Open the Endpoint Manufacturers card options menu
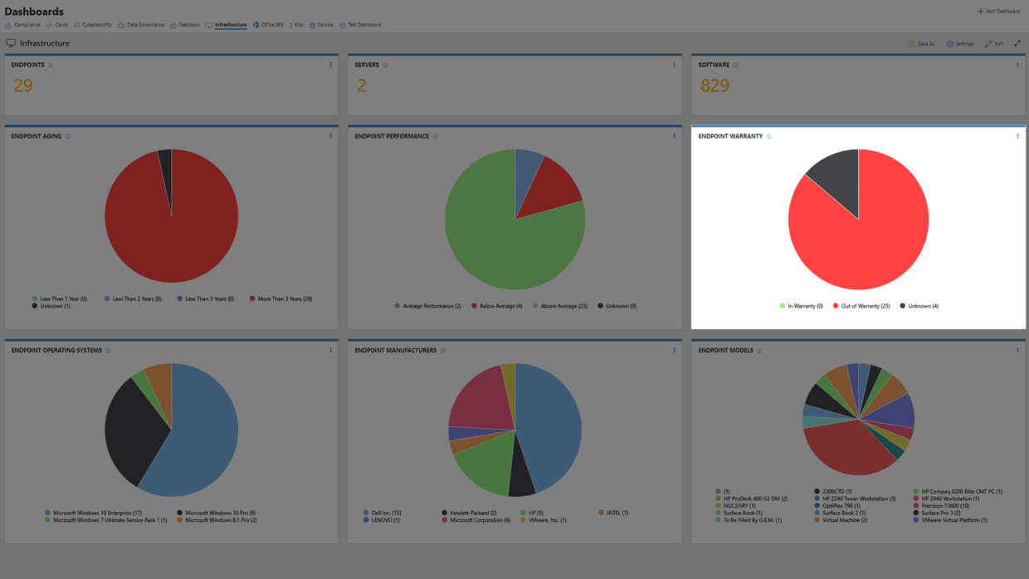The image size is (1029, 579). pyautogui.click(x=674, y=350)
